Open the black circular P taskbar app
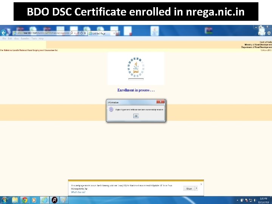272x204 pixels. point(54,200)
